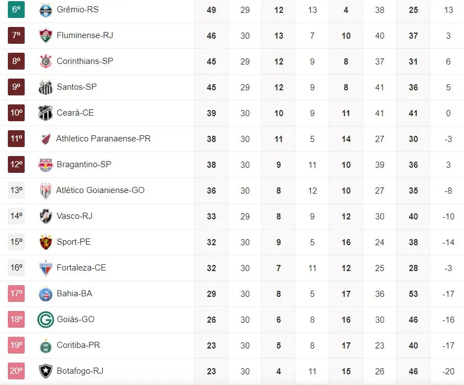Click the Goiás-GO green G logo
The height and width of the screenshot is (385, 464).
tap(45, 319)
